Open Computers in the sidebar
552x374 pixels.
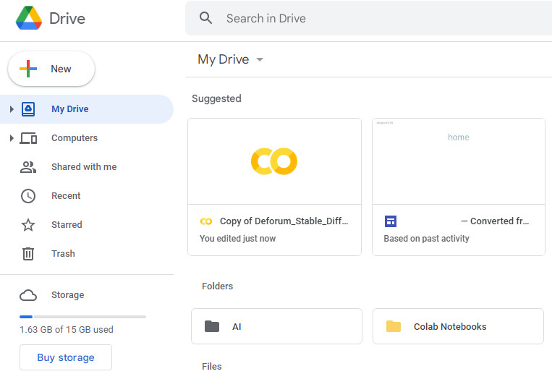(87, 138)
